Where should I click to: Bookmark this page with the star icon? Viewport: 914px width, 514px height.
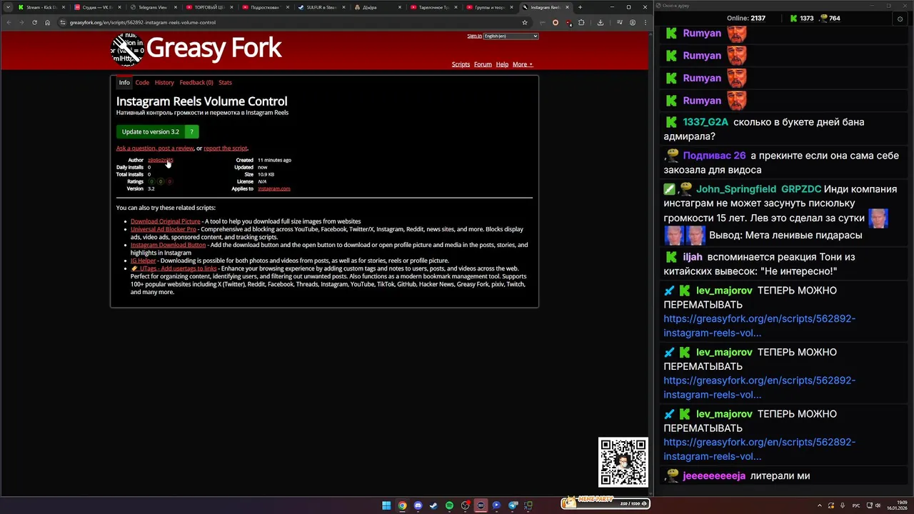(x=525, y=22)
